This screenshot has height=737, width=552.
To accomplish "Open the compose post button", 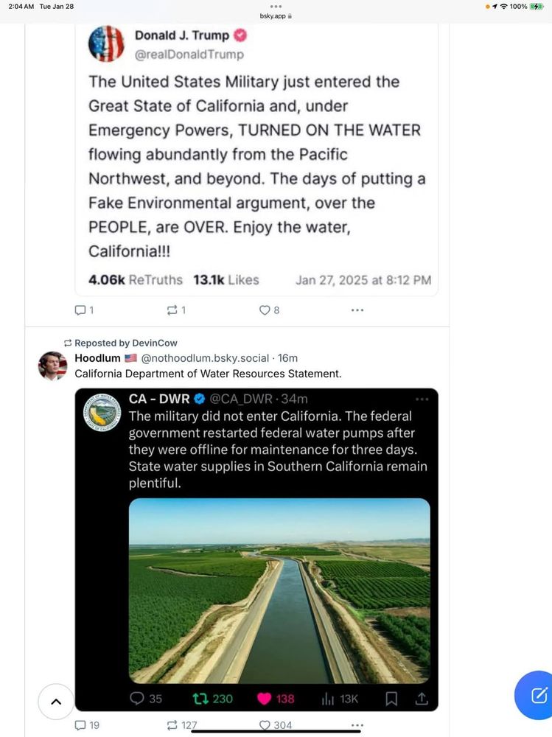I will (533, 695).
